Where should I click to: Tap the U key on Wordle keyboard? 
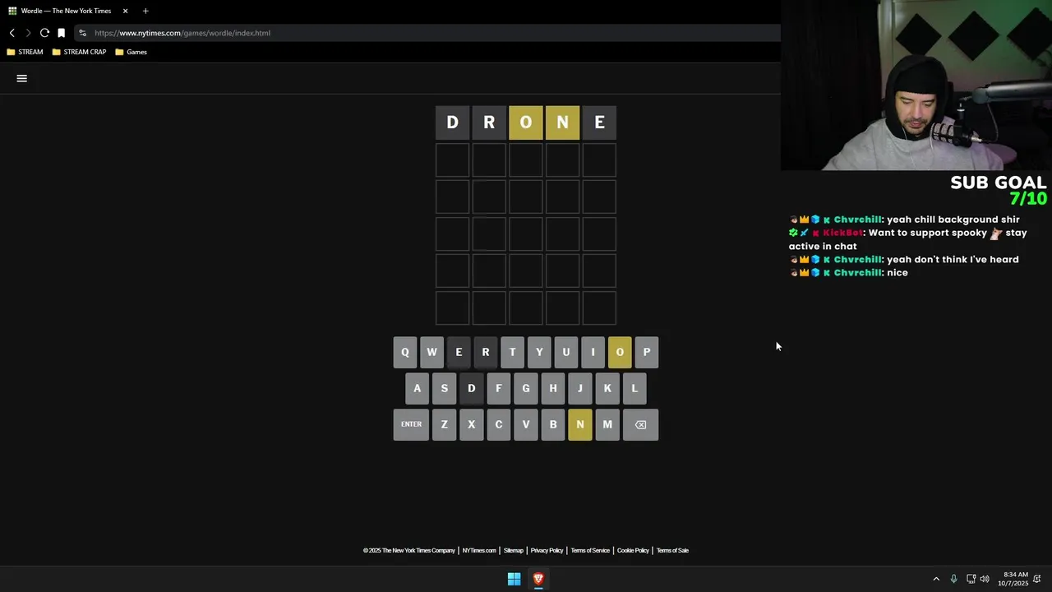coord(565,352)
